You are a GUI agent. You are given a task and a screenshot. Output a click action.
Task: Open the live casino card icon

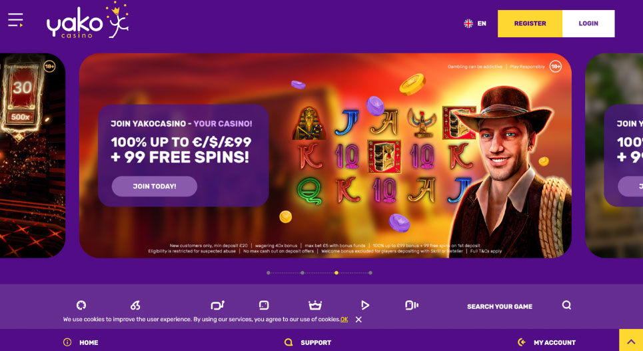[411, 305]
